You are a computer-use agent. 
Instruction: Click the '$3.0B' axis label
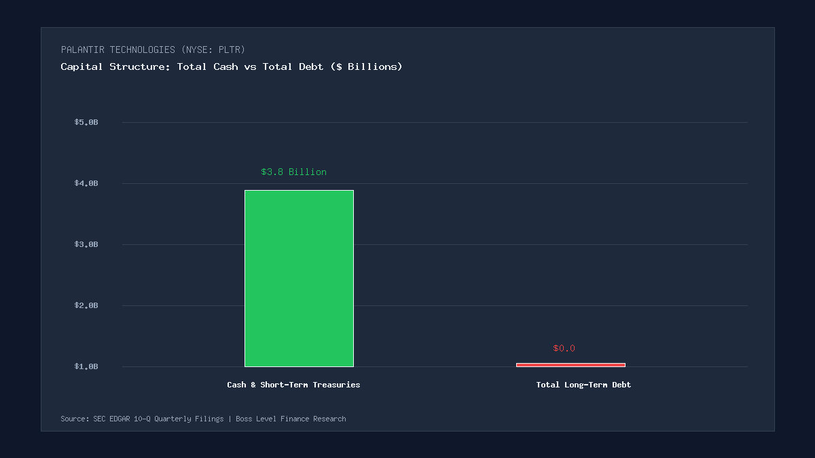tap(86, 244)
